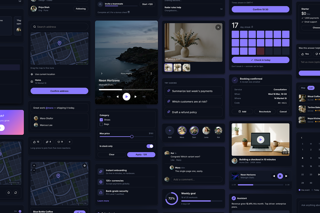
Task: Cancel the confirmed booking
Action: pos(283,112)
